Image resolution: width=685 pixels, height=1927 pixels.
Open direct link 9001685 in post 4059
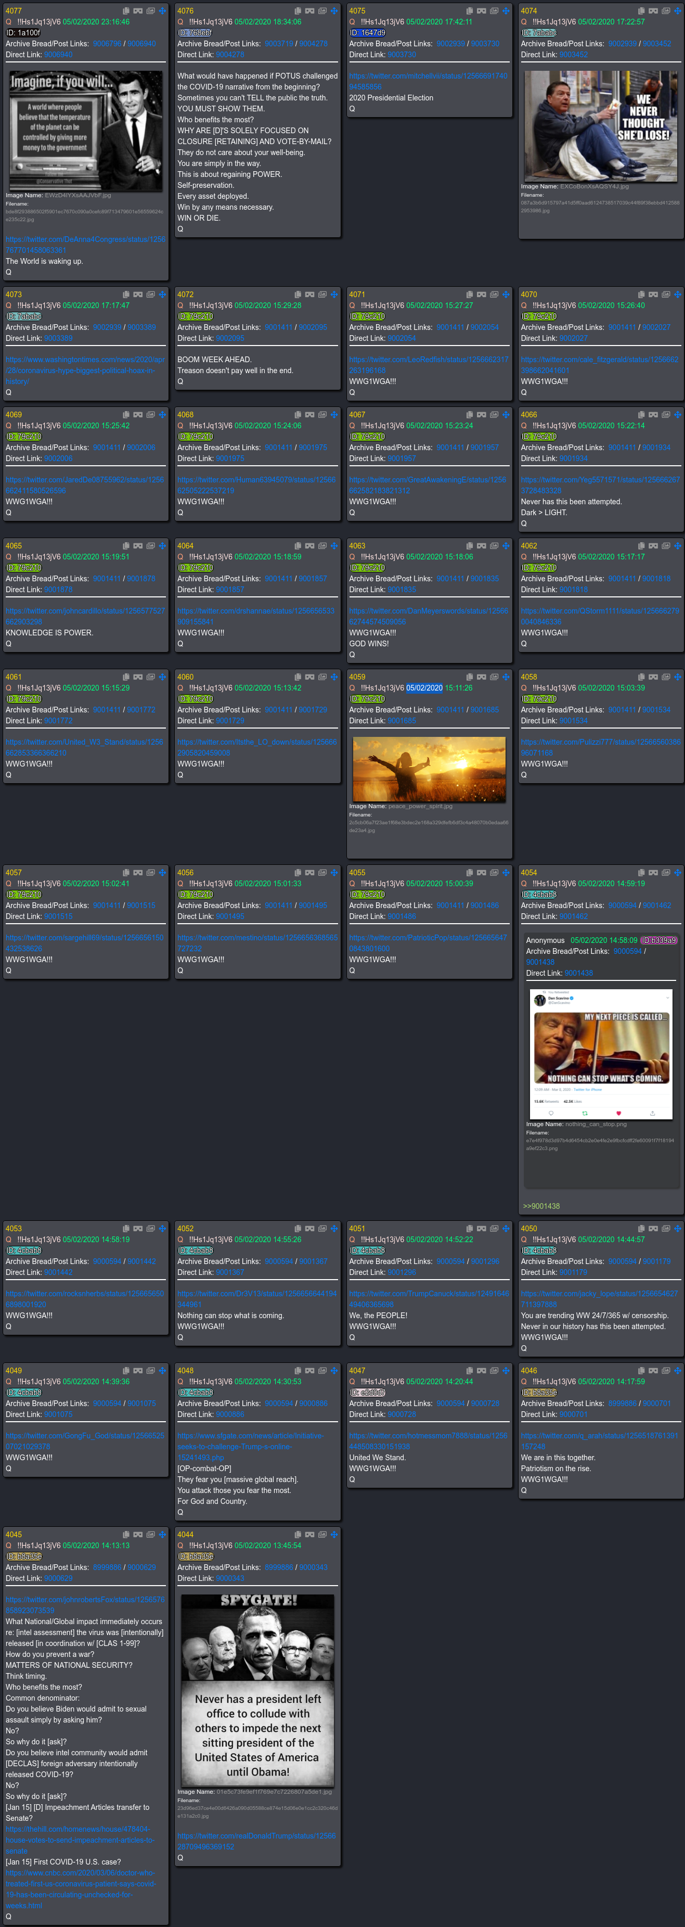tap(402, 721)
